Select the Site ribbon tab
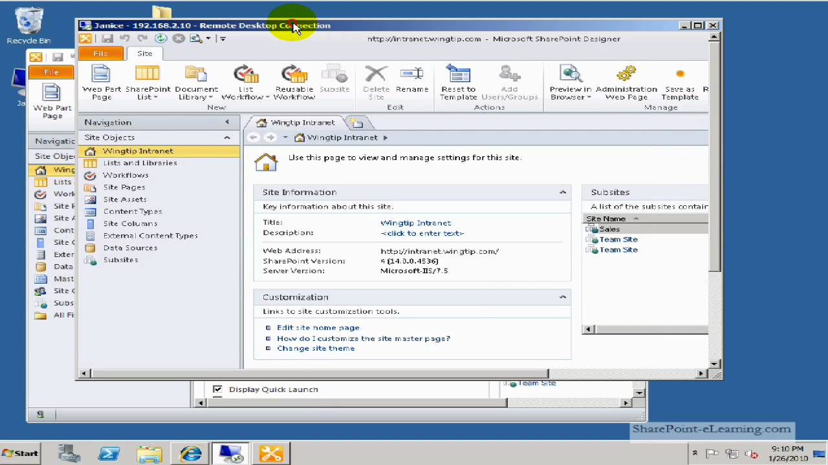This screenshot has width=828, height=465. (145, 54)
